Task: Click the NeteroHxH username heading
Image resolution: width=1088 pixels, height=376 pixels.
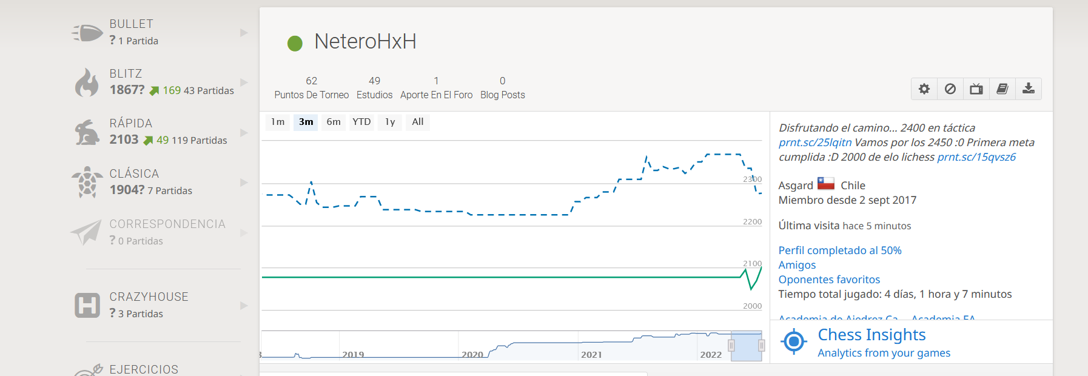Action: point(365,42)
